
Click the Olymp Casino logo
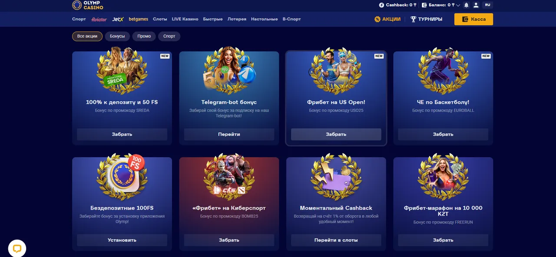tap(88, 5)
